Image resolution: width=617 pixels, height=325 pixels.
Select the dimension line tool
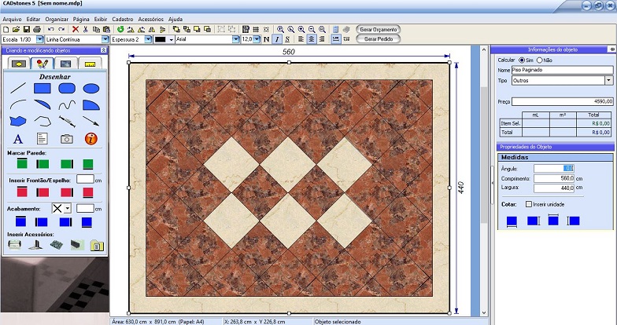point(67,121)
